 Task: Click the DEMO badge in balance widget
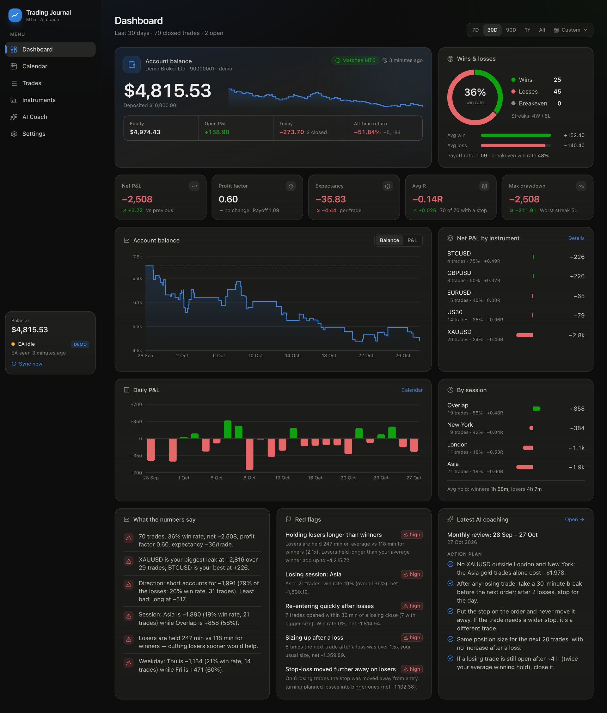(80, 344)
